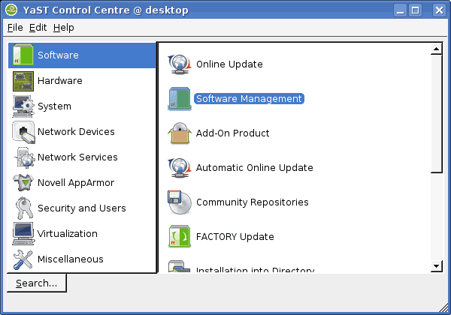Viewport: 451px width, 315px height.
Task: Launch Add-On Product via its label
Action: 232,133
